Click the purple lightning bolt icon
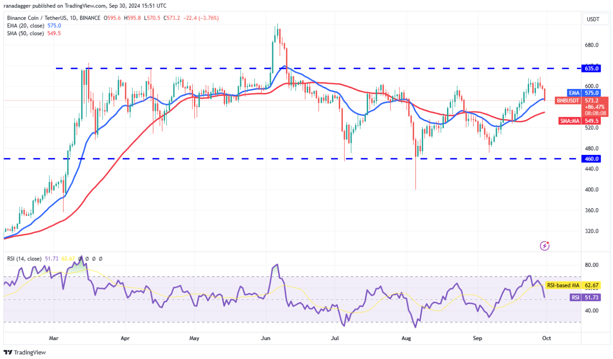613x359 pixels. 545,246
